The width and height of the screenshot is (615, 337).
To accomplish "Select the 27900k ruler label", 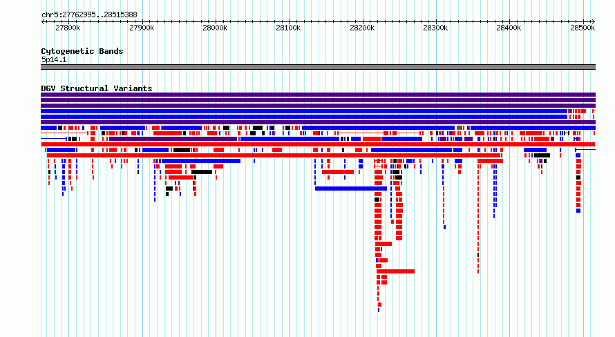I will tap(142, 28).
